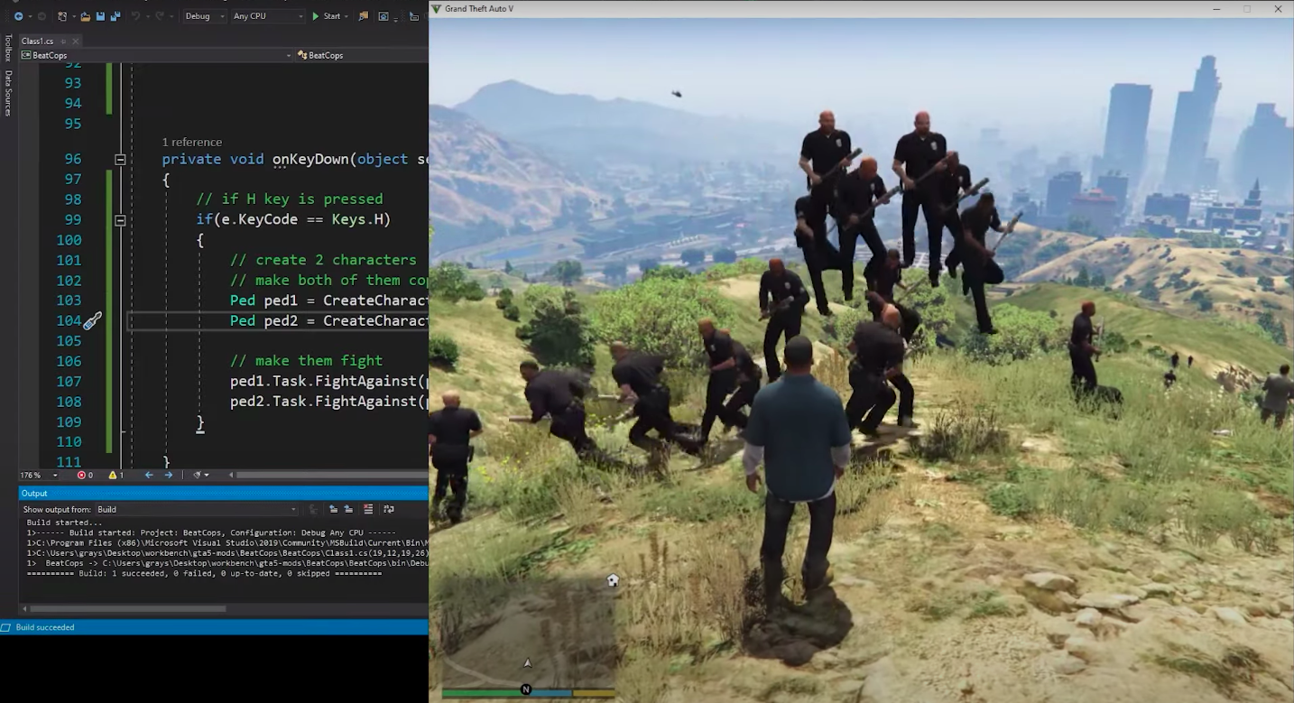Image resolution: width=1294 pixels, height=703 pixels.
Task: Click the Navigate Forward arrow in Visual Studio toolbar
Action: (x=42, y=16)
